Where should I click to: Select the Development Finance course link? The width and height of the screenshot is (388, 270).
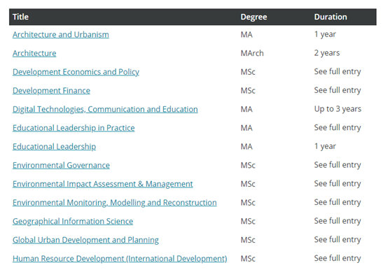pos(51,90)
